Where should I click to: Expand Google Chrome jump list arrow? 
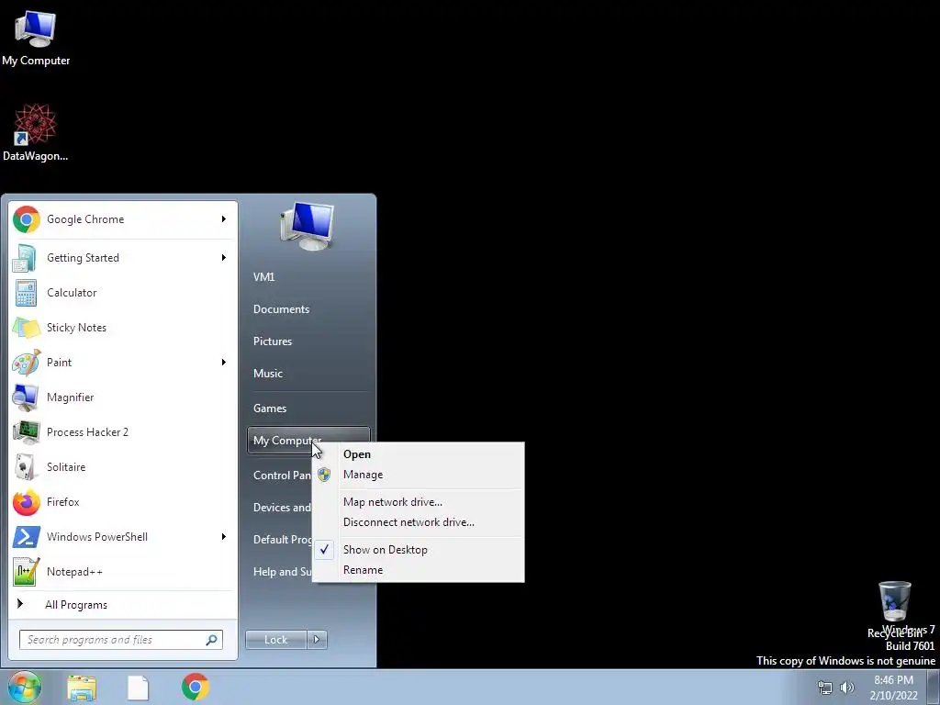[x=224, y=219]
